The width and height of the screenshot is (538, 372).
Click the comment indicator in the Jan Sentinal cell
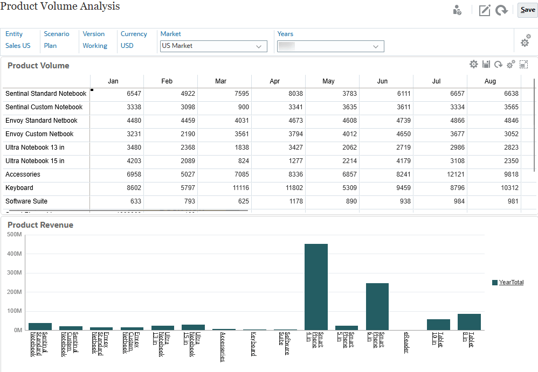tap(93, 90)
